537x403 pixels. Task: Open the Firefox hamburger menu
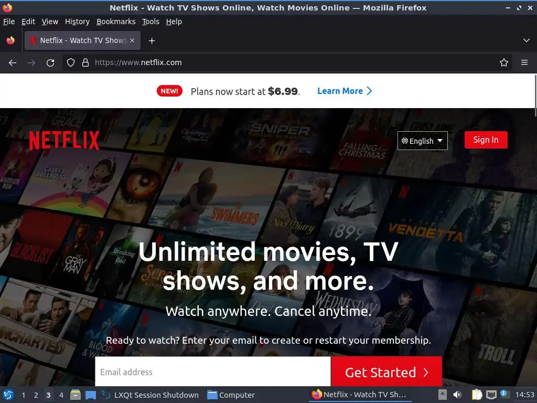pyautogui.click(x=524, y=62)
